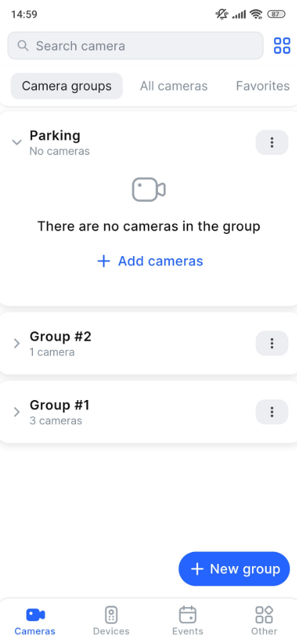Switch to All cameras tab
Screen dimensions: 297x640
coord(174,86)
